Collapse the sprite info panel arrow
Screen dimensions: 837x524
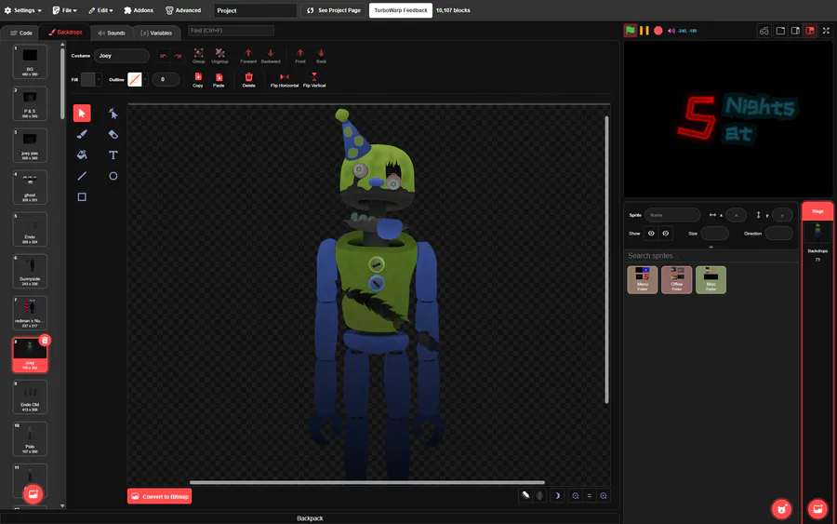711,247
